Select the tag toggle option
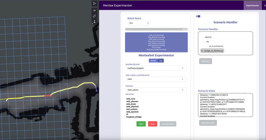The height and width of the screenshot is (140, 266). 161,61
